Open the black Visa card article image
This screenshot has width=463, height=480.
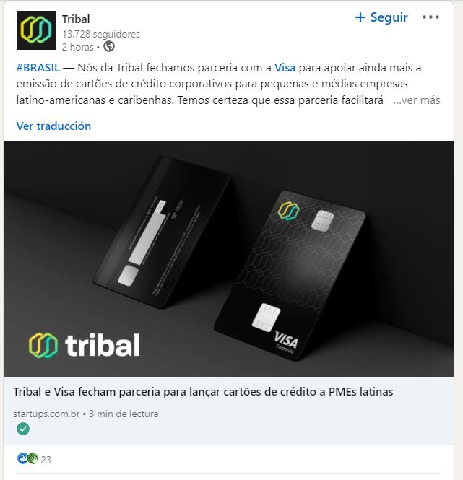(228, 259)
